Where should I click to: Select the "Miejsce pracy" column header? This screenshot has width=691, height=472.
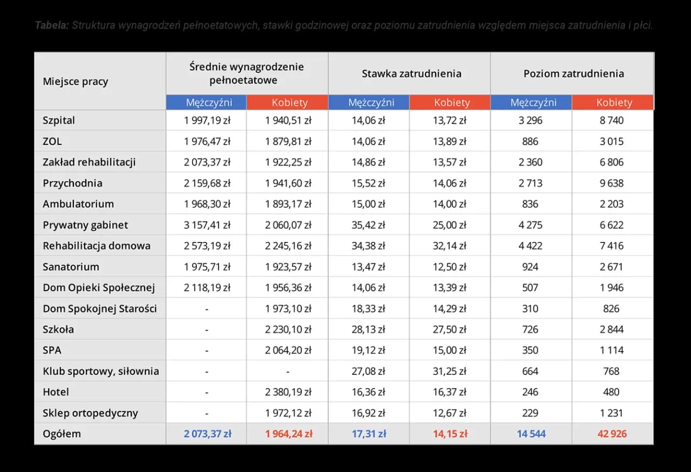tap(76, 82)
